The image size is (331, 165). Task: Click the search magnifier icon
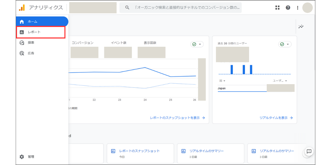pos(127,8)
